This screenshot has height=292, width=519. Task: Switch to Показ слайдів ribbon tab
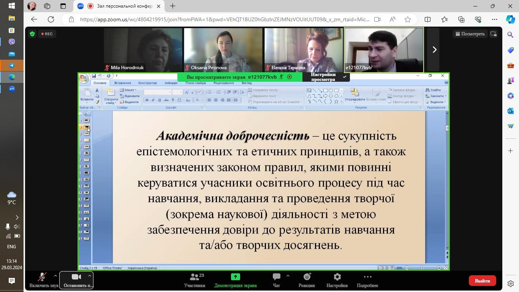[x=196, y=83]
